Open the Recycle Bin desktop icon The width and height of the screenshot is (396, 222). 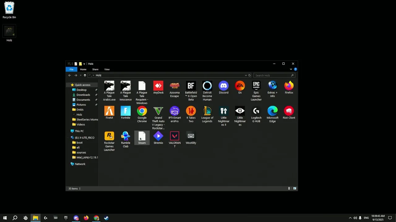pyautogui.click(x=9, y=10)
